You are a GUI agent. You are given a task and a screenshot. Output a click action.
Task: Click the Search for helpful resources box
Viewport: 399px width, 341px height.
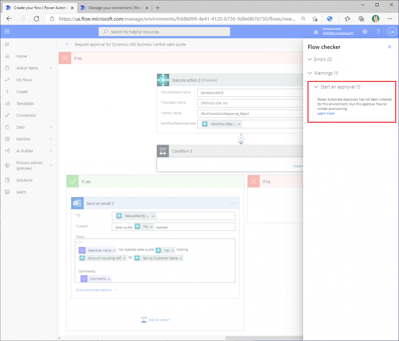coord(164,32)
